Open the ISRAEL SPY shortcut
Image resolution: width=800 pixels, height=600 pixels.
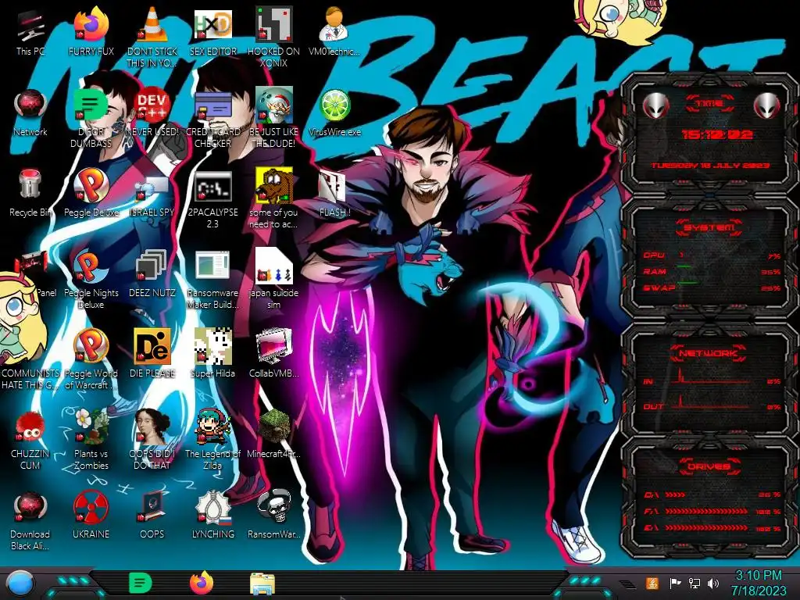point(152,193)
